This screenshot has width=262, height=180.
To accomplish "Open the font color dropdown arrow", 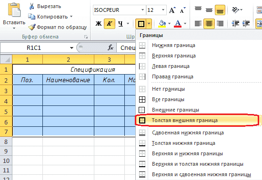I will [185, 24].
